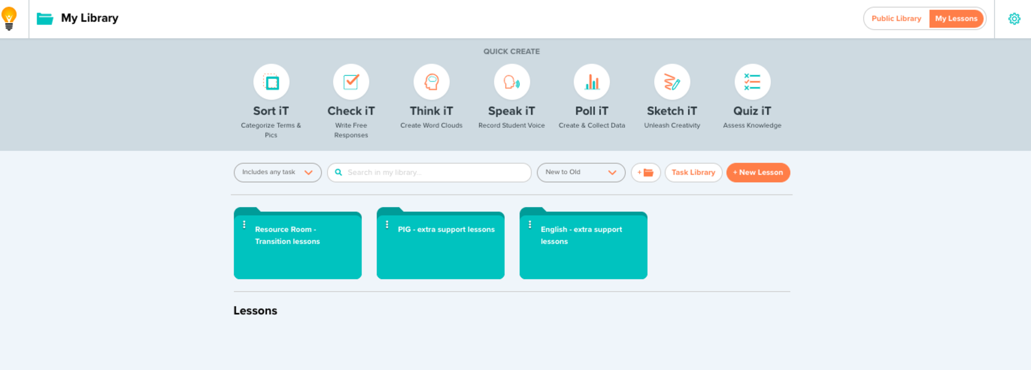Create a lesson with + New Lesson
The image size is (1031, 370).
[758, 172]
